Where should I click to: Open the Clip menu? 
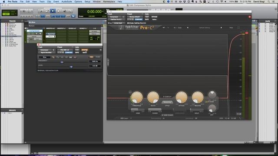(49, 2)
